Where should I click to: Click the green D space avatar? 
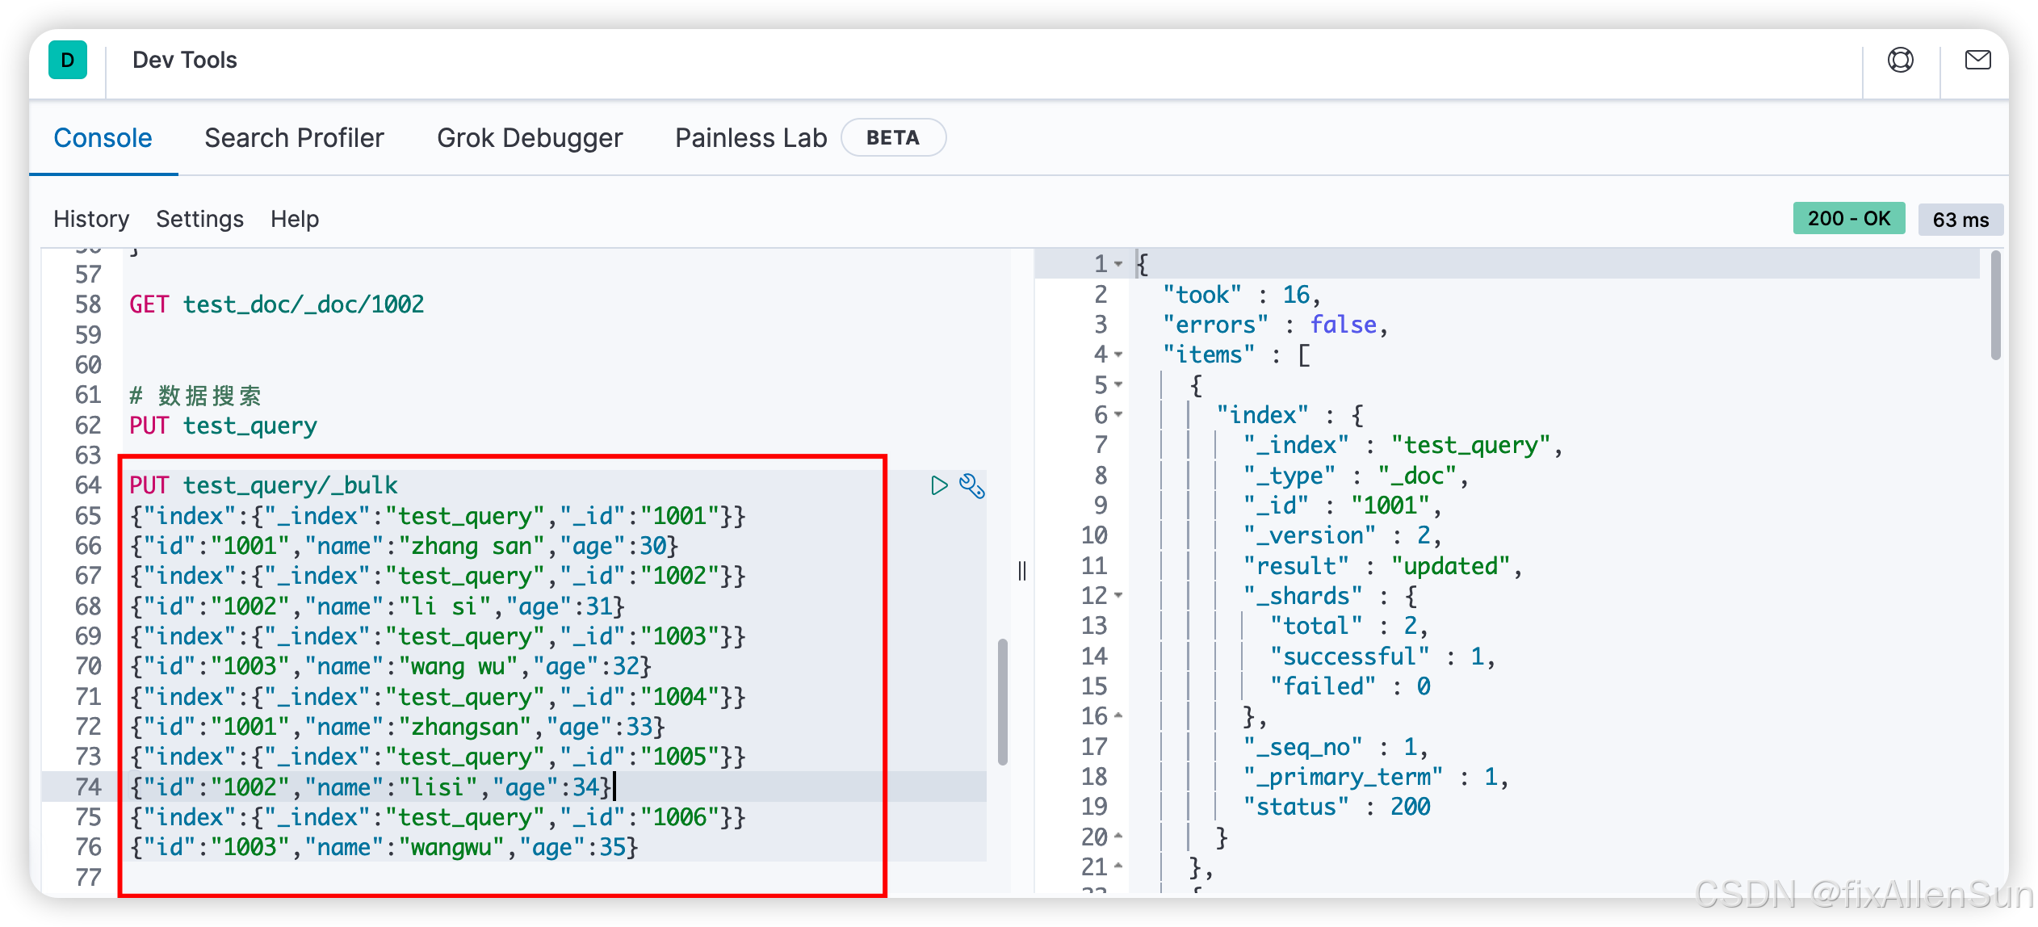pos(68,61)
